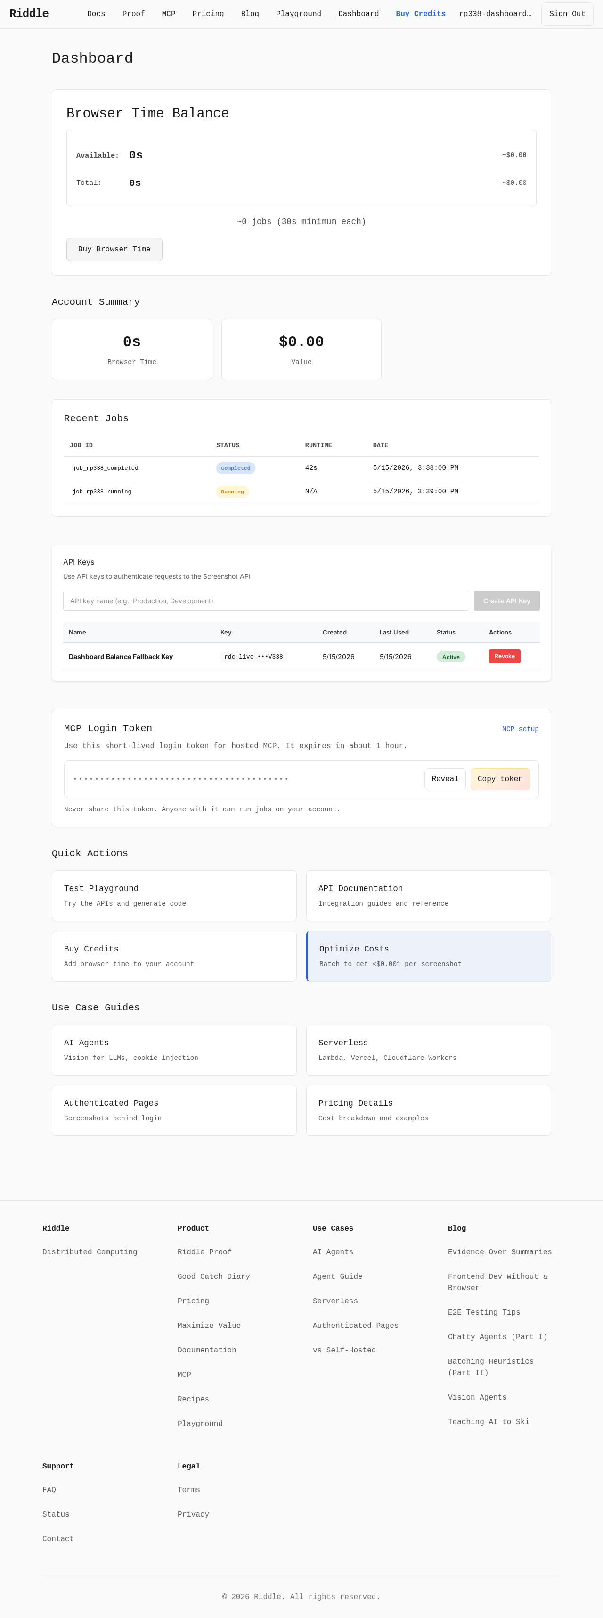The width and height of the screenshot is (603, 1618).
Task: Open Pricing in top navigation
Action: (x=208, y=14)
